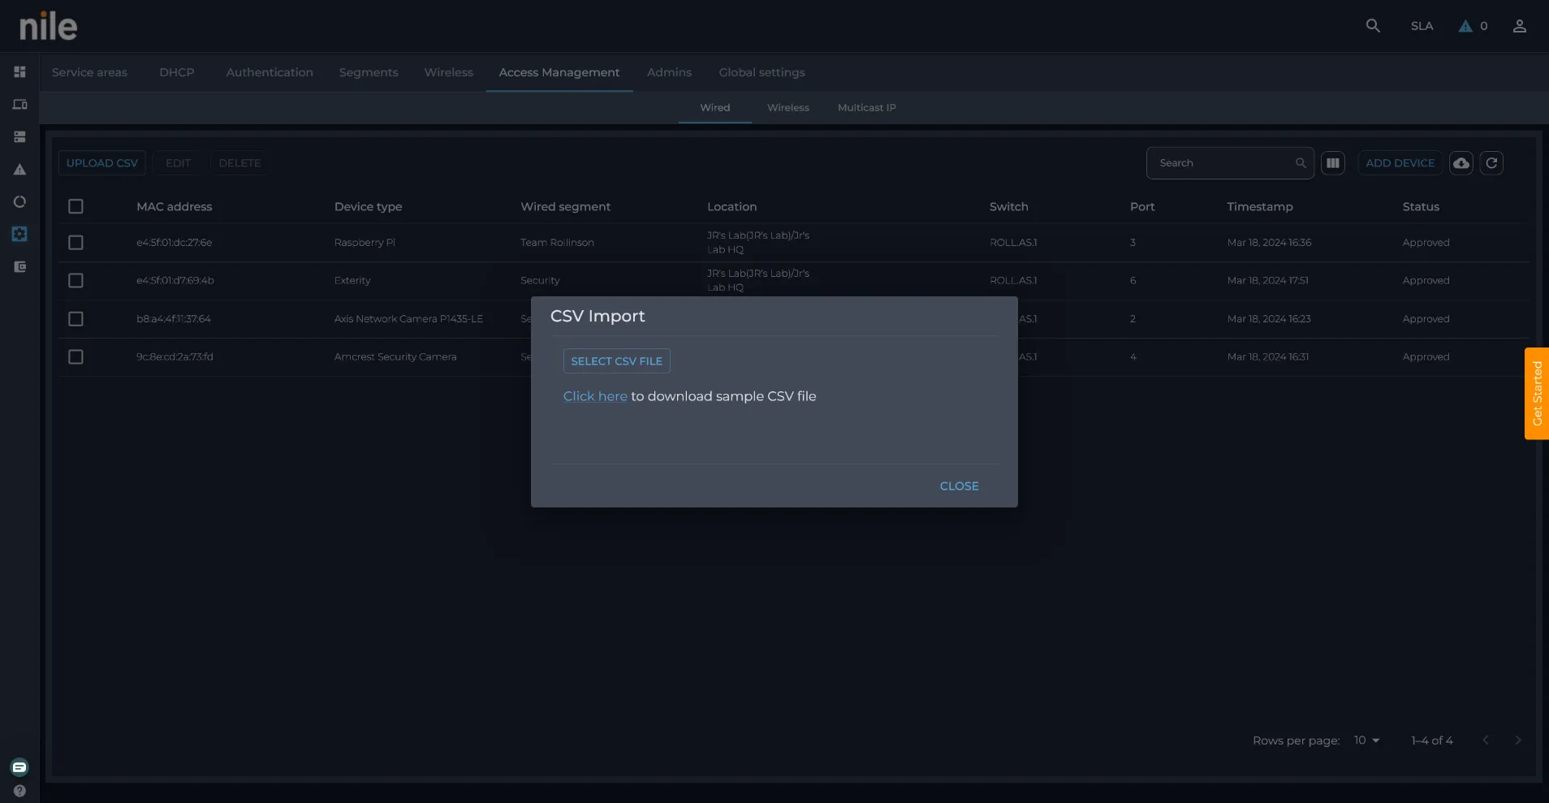This screenshot has width=1549, height=803.
Task: Click the SELECT CSV FILE button
Action: (616, 361)
